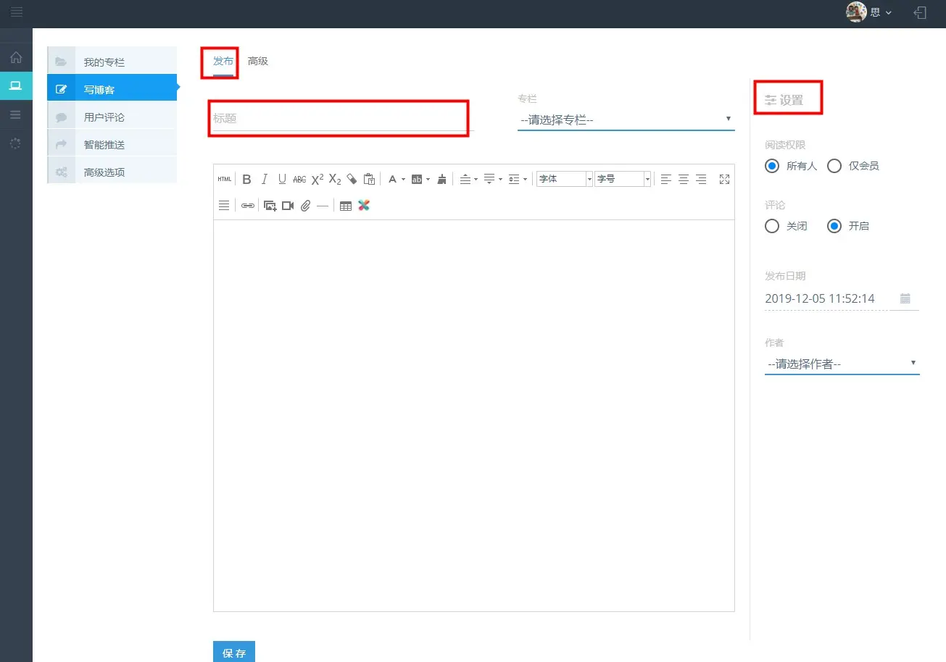Open the 请选择专栏 dropdown
The image size is (946, 662).
[x=626, y=120]
